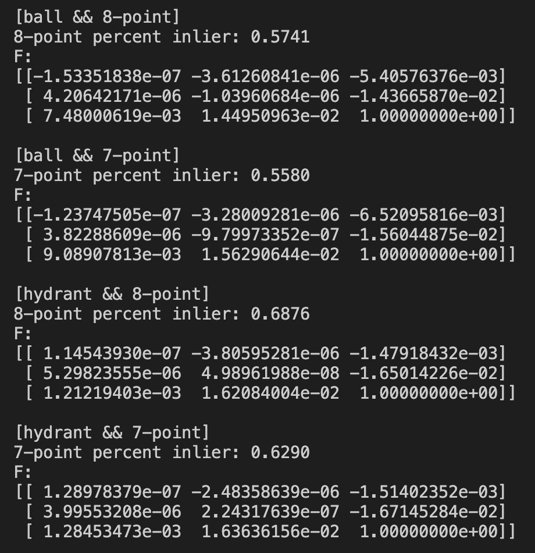
Task: Click the matrix value -5.40576376e-03
Action: coord(423,76)
